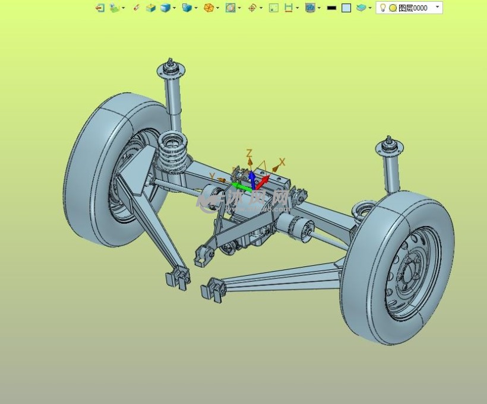Expand the orange mesh display dropdown arrow
The width and height of the screenshot is (487, 404).
pos(218,8)
